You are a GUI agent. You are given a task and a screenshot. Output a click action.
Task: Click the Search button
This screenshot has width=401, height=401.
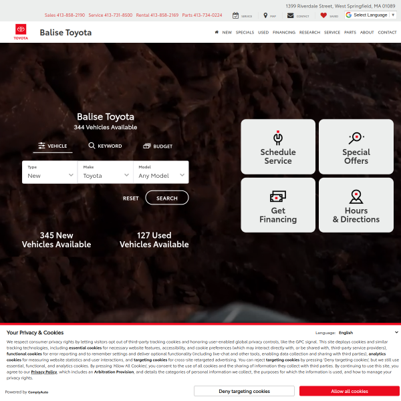tap(167, 198)
